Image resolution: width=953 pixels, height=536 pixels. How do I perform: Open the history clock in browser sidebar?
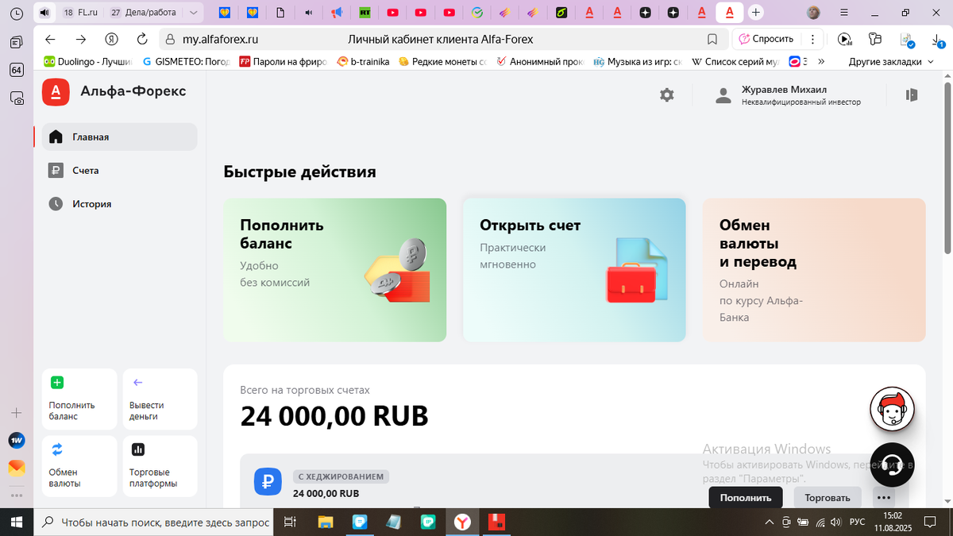click(x=16, y=13)
